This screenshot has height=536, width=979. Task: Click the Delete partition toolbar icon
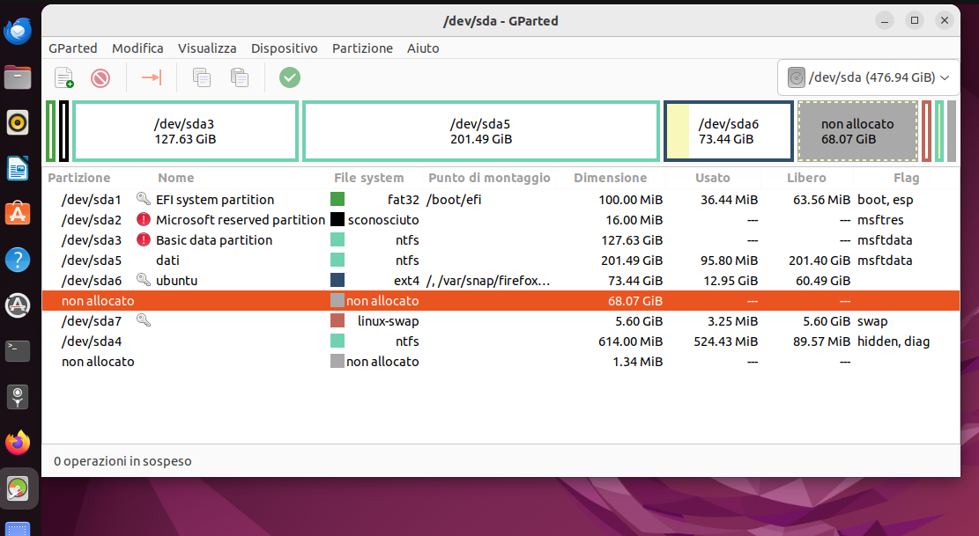click(x=100, y=78)
